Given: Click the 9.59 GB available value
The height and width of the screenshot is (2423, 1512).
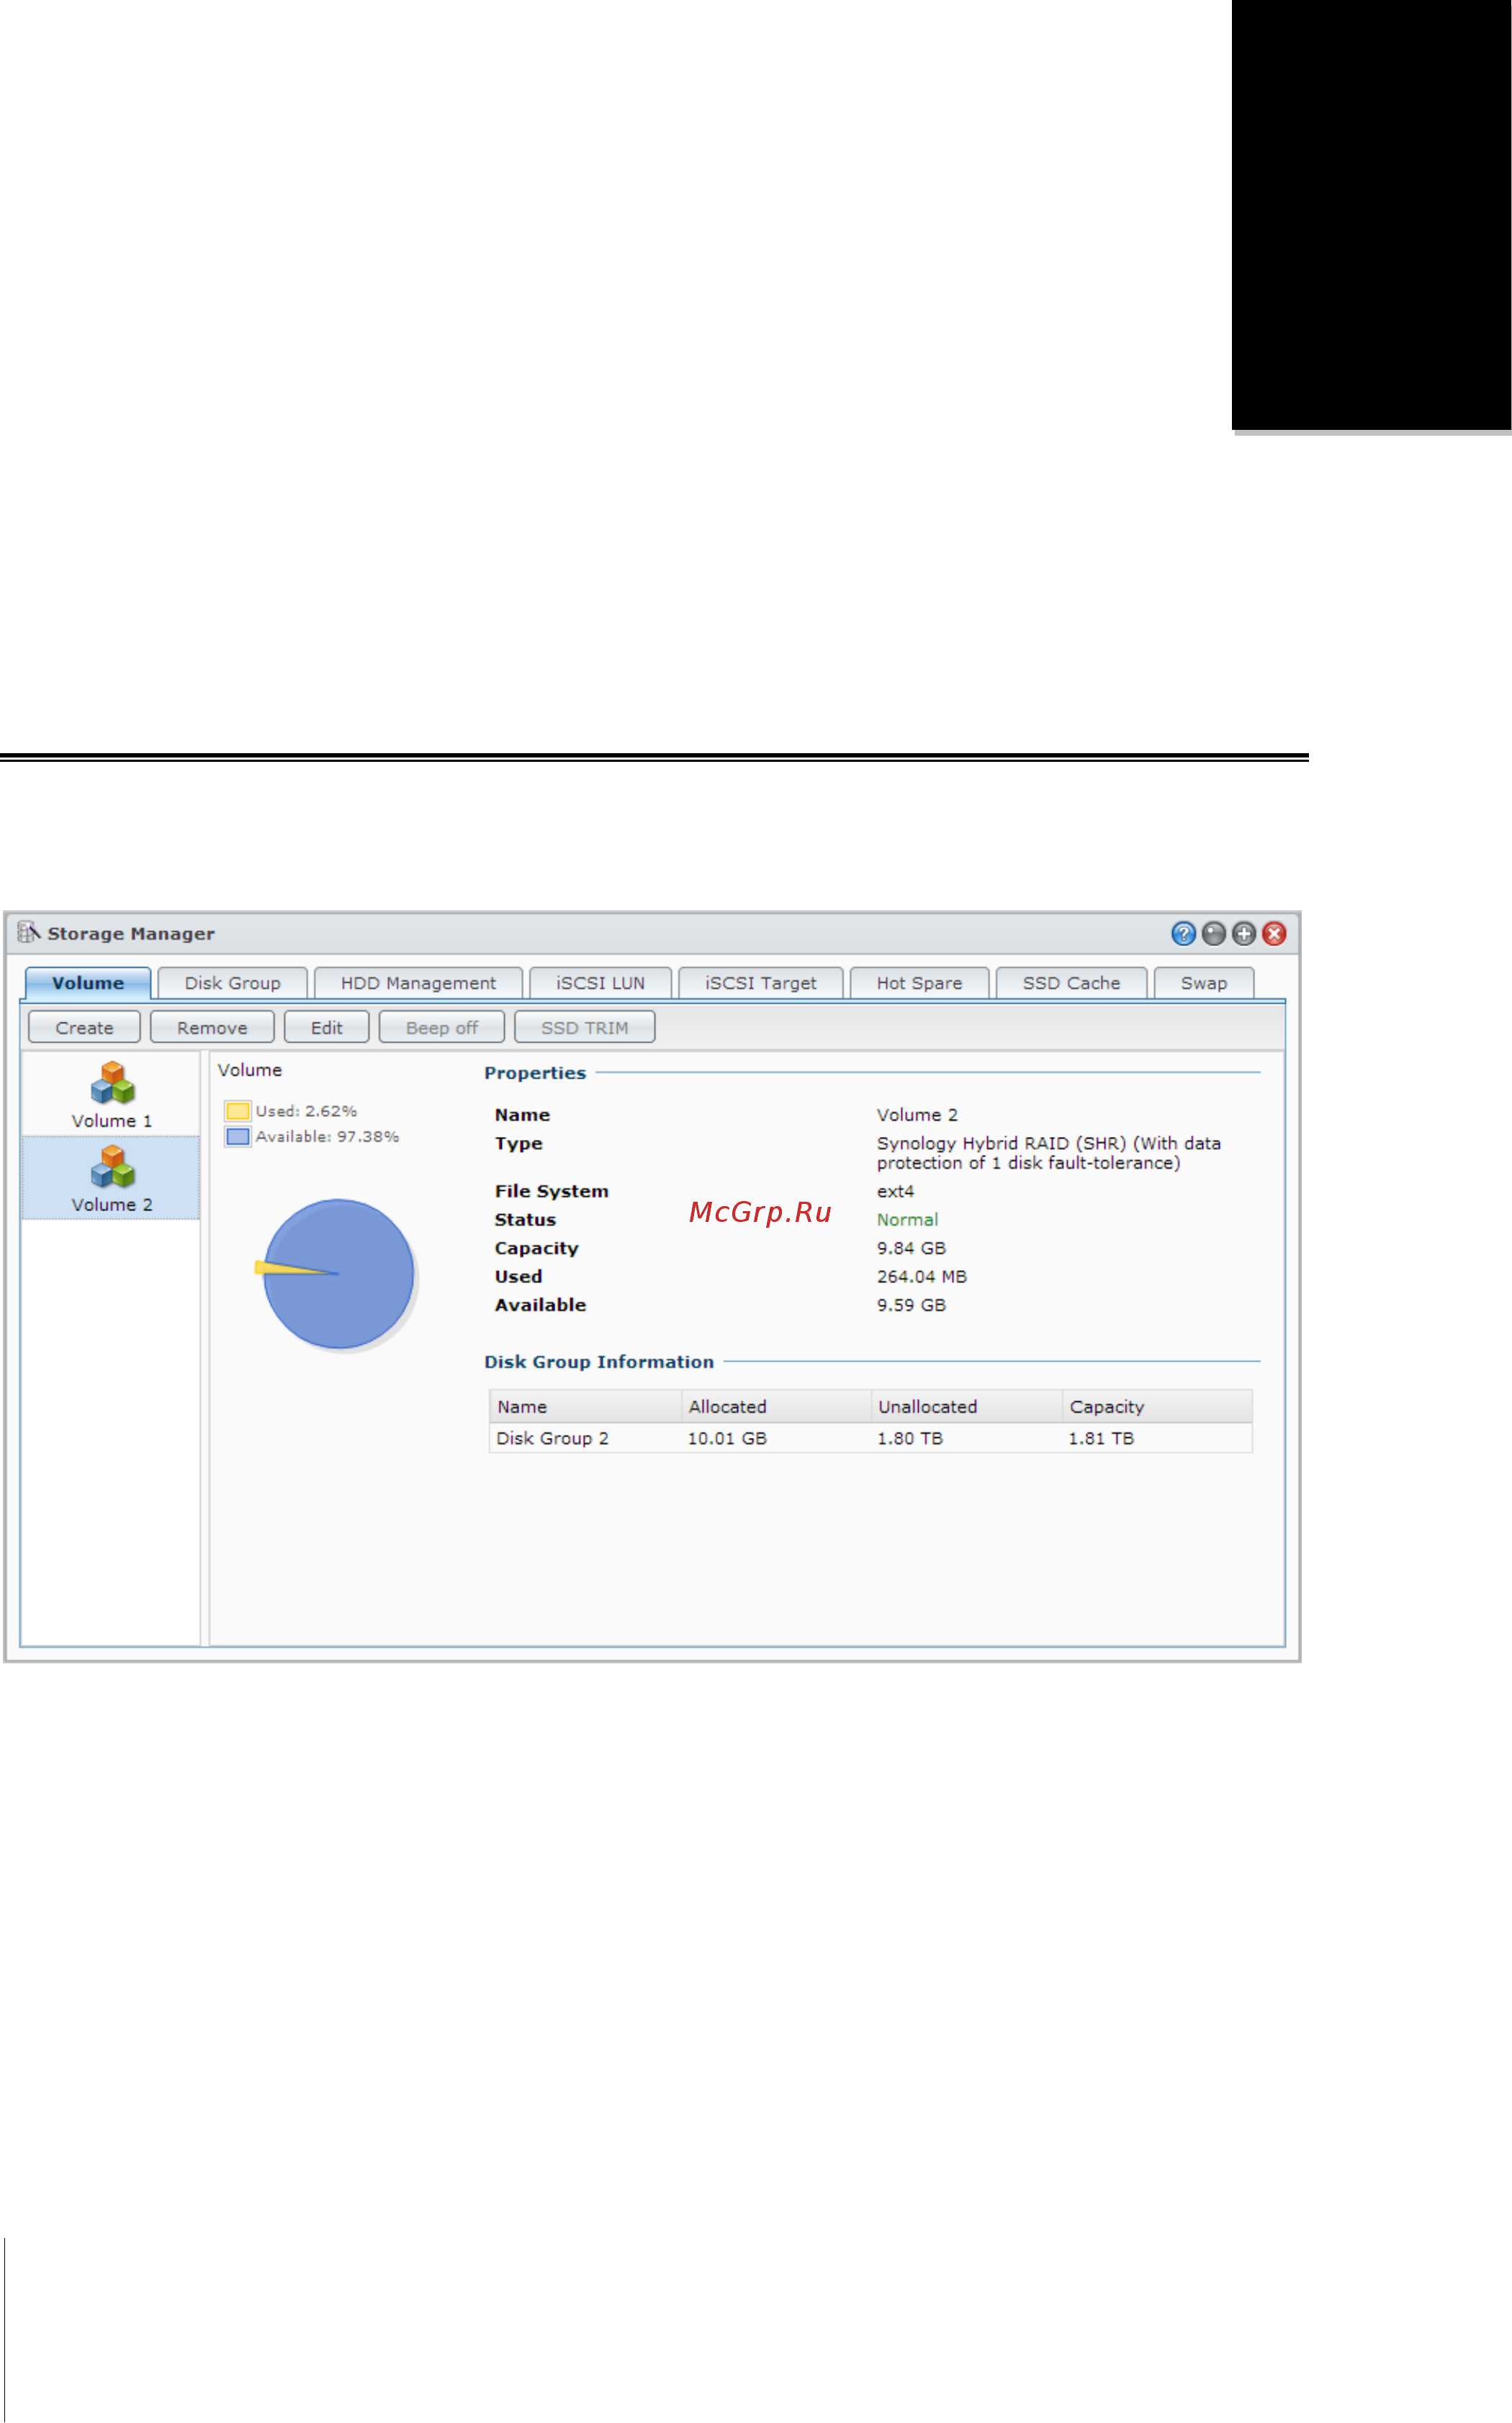Looking at the screenshot, I should tap(911, 1305).
